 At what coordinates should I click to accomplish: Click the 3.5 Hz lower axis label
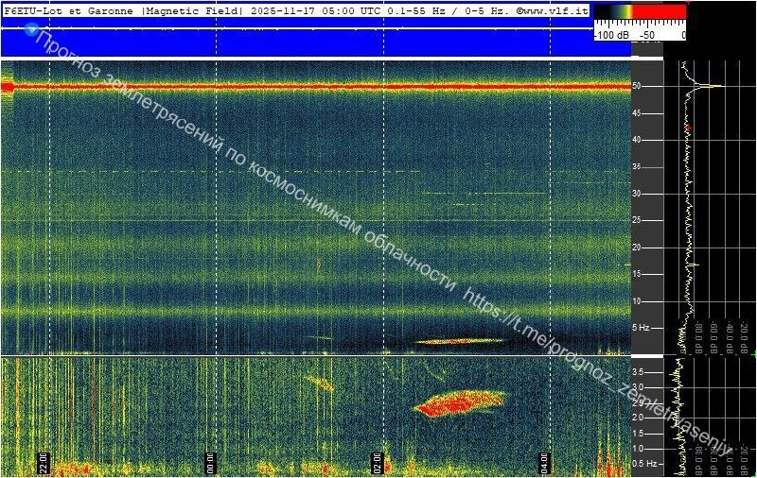click(x=638, y=372)
